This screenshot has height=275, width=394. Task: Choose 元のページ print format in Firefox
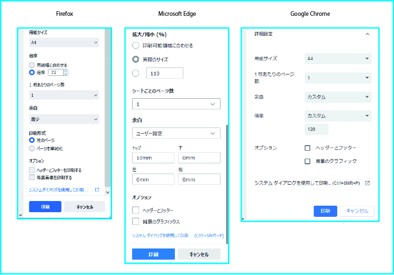[32, 140]
